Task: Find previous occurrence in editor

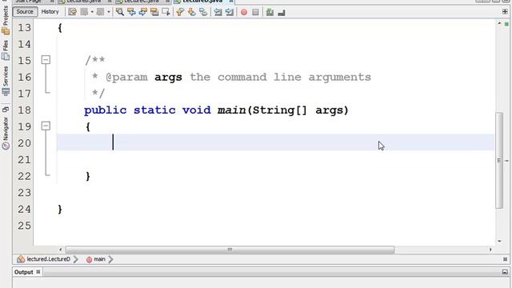Action: (x=131, y=12)
